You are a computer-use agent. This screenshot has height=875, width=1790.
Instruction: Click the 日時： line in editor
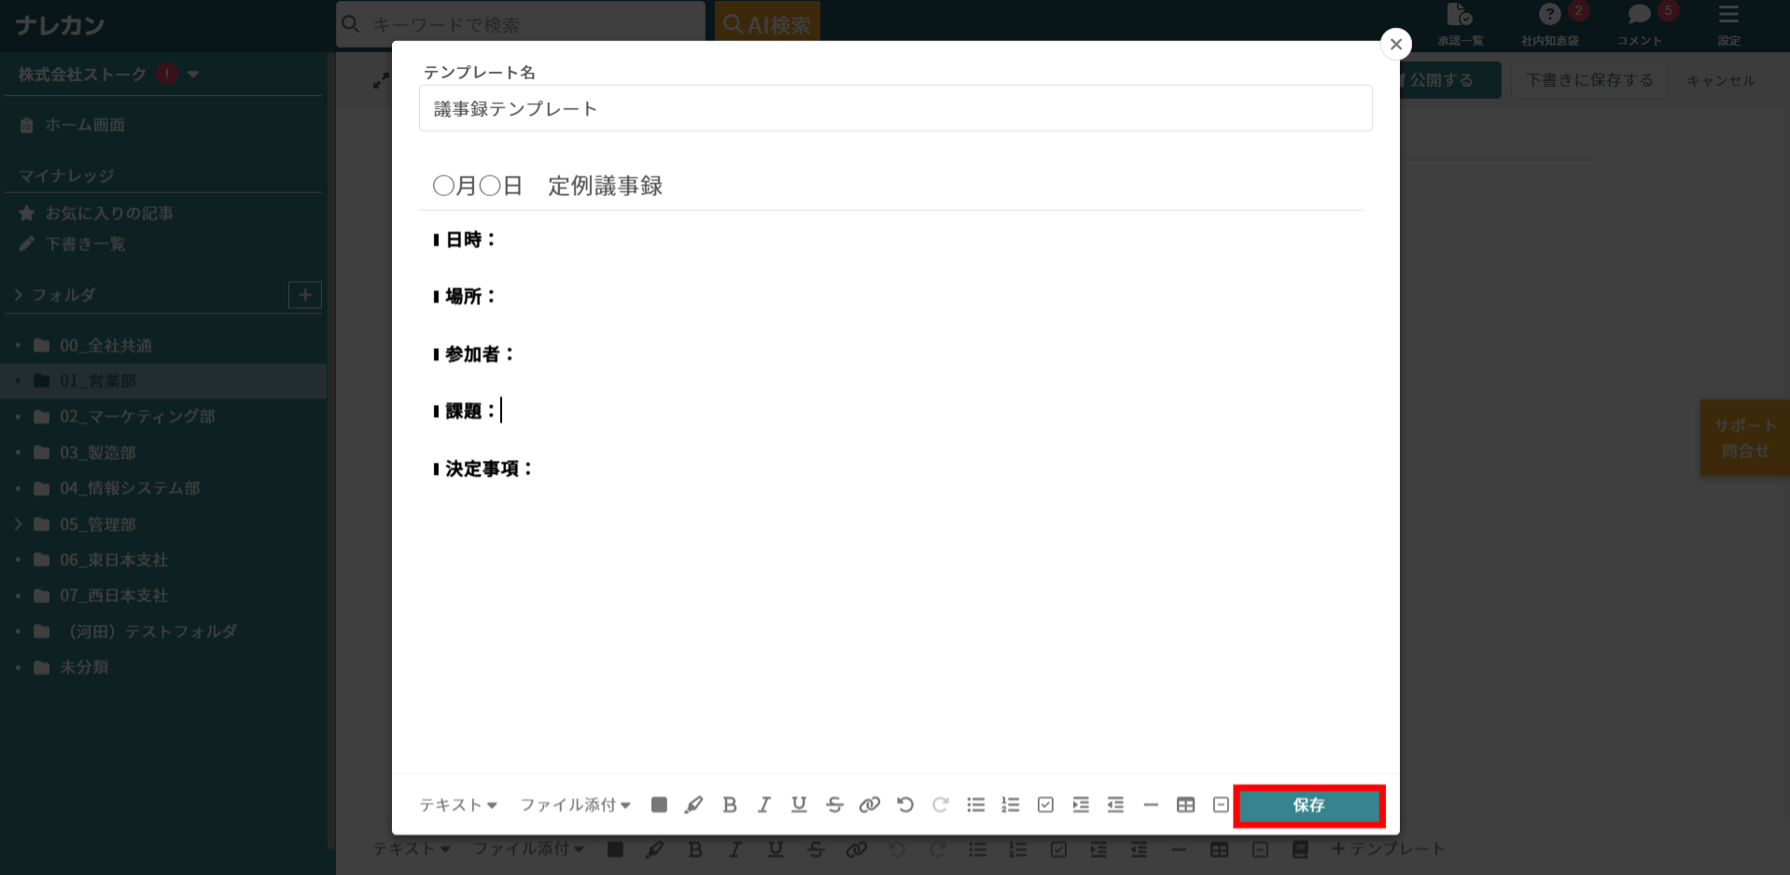coord(464,240)
